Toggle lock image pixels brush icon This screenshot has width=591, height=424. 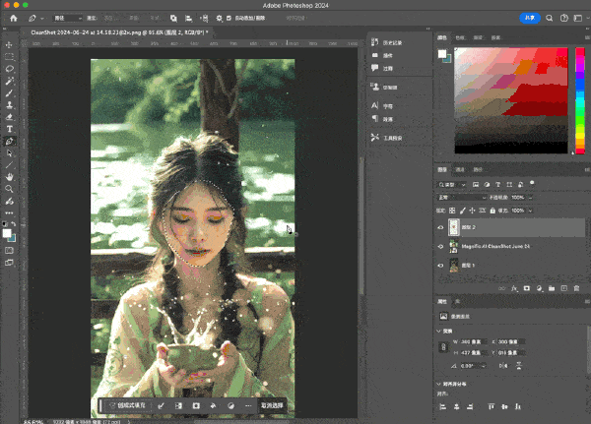(x=463, y=211)
